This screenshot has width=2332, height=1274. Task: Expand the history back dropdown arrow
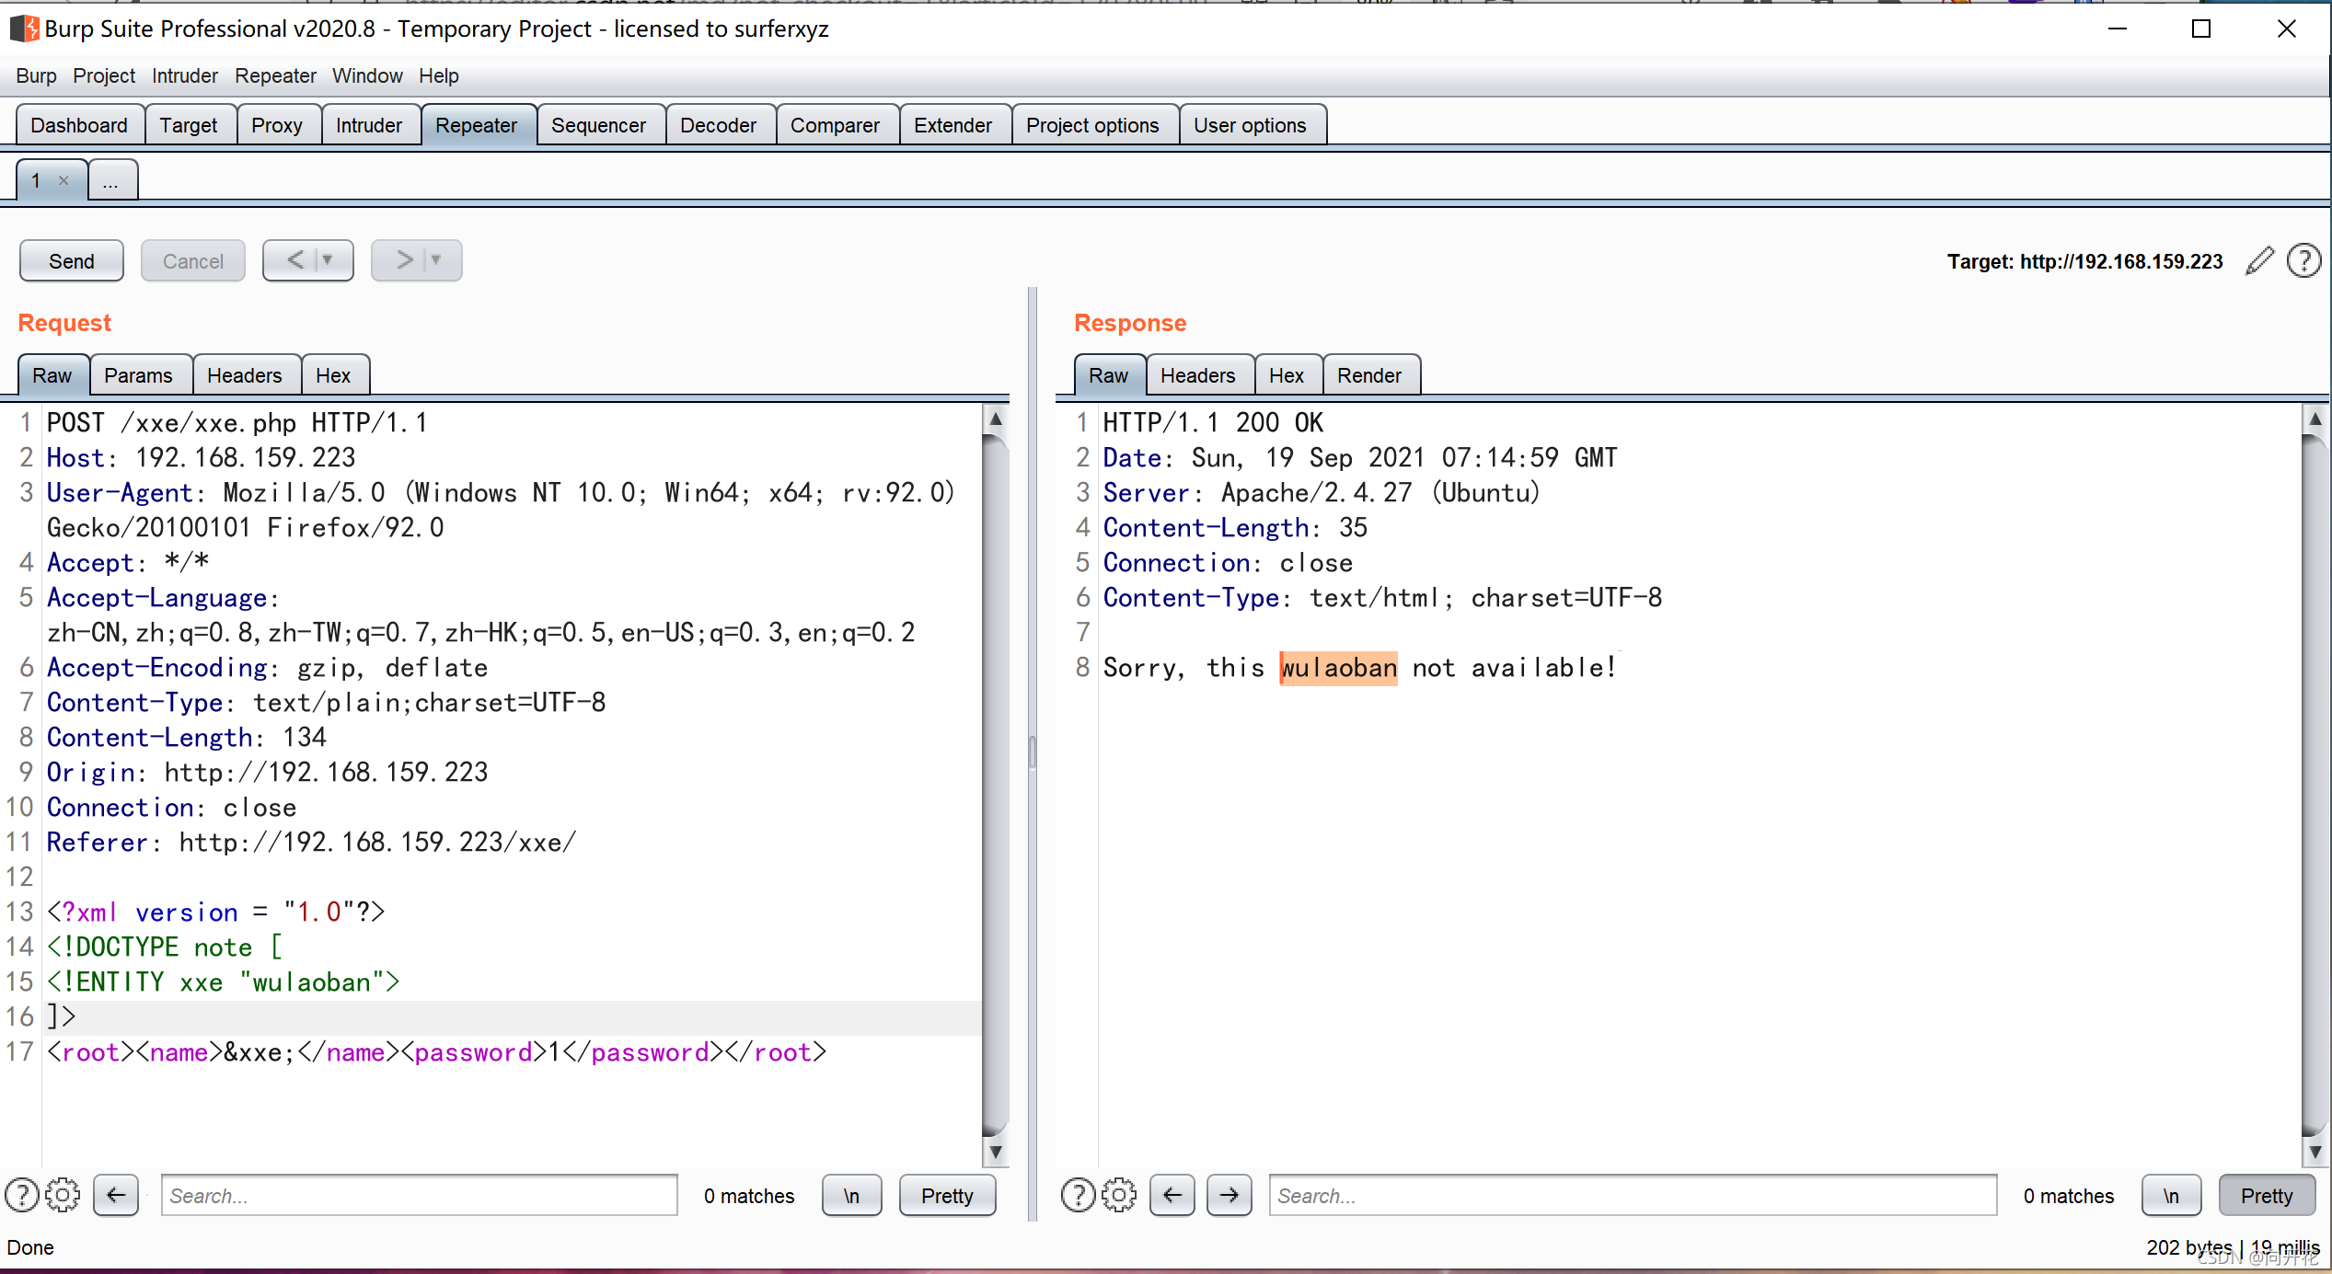pyautogui.click(x=328, y=260)
